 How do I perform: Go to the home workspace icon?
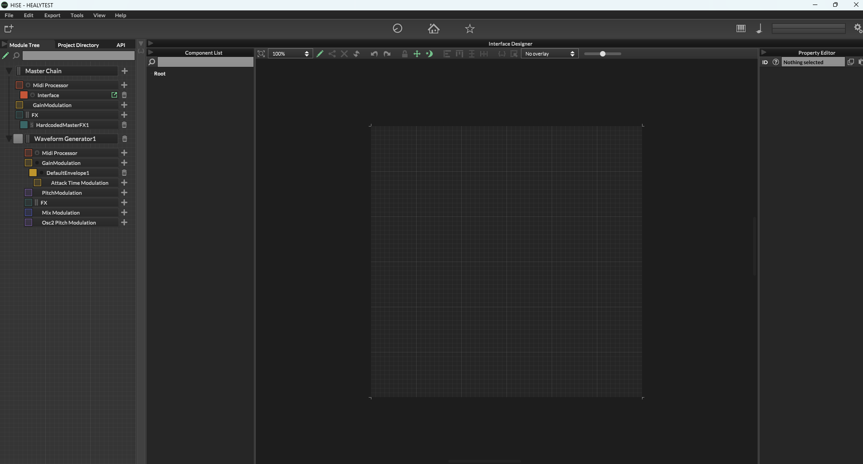(434, 28)
